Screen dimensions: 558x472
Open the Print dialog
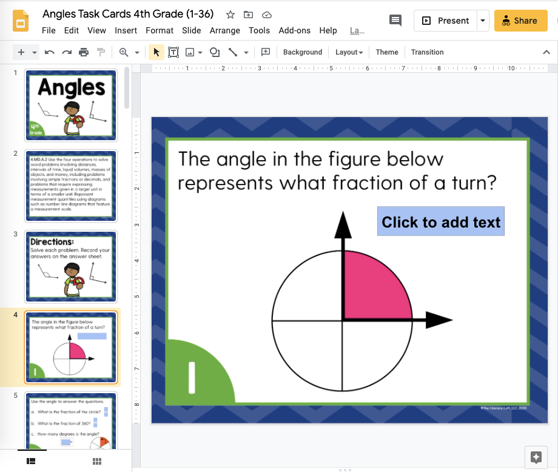point(84,52)
